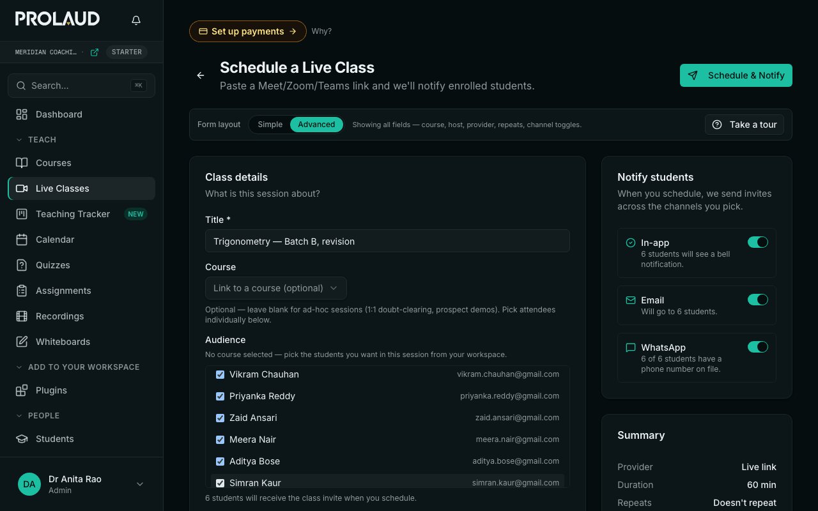Click the Dashboard grid icon
Image resolution: width=818 pixels, height=511 pixels.
[22, 114]
